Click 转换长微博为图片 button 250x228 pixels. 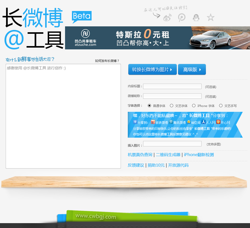(x=153, y=69)
